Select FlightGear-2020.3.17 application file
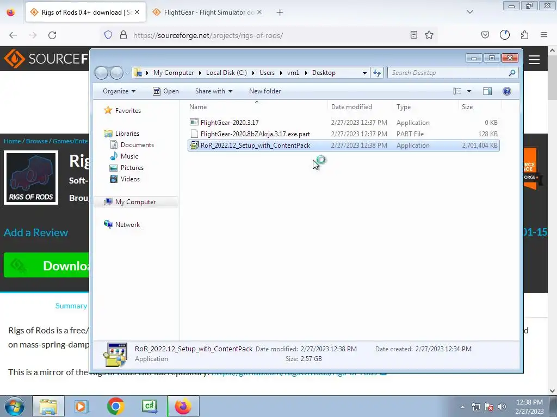This screenshot has height=417, width=557. tap(344, 122)
